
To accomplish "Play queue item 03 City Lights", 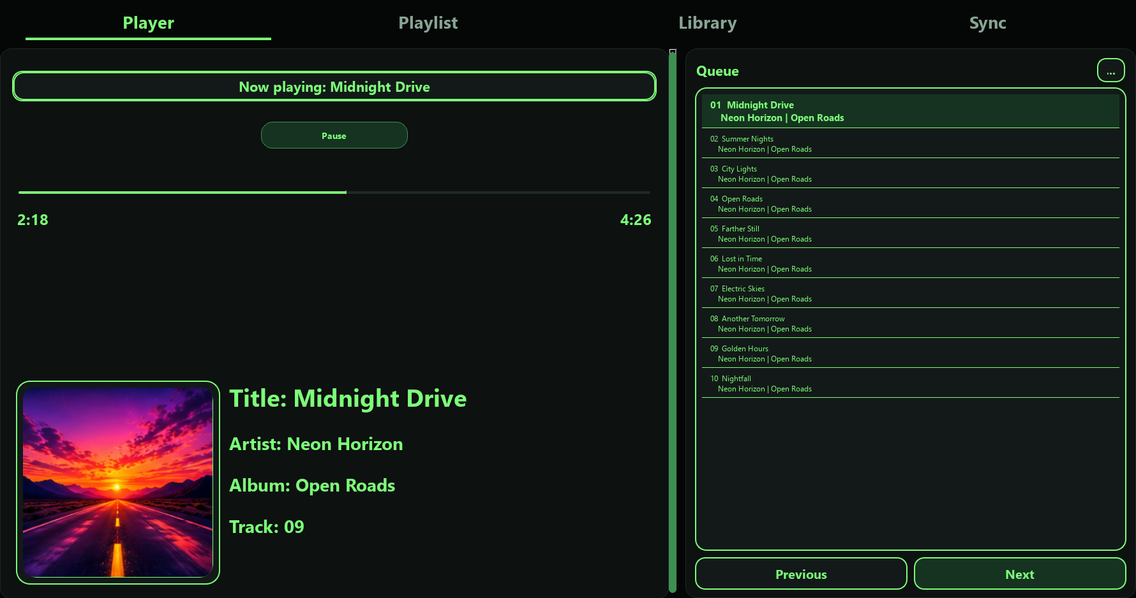I will (x=910, y=173).
